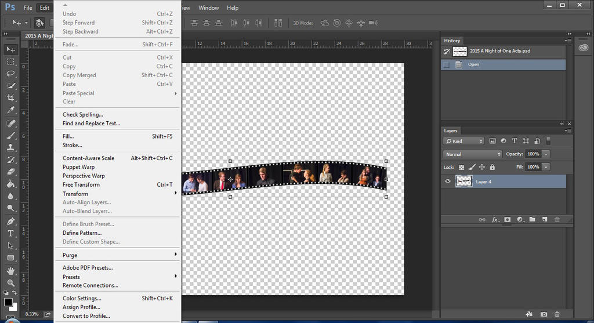Screen dimensions: 594x323
Task: Pick the Eyedropper tool
Action: [x=10, y=110]
